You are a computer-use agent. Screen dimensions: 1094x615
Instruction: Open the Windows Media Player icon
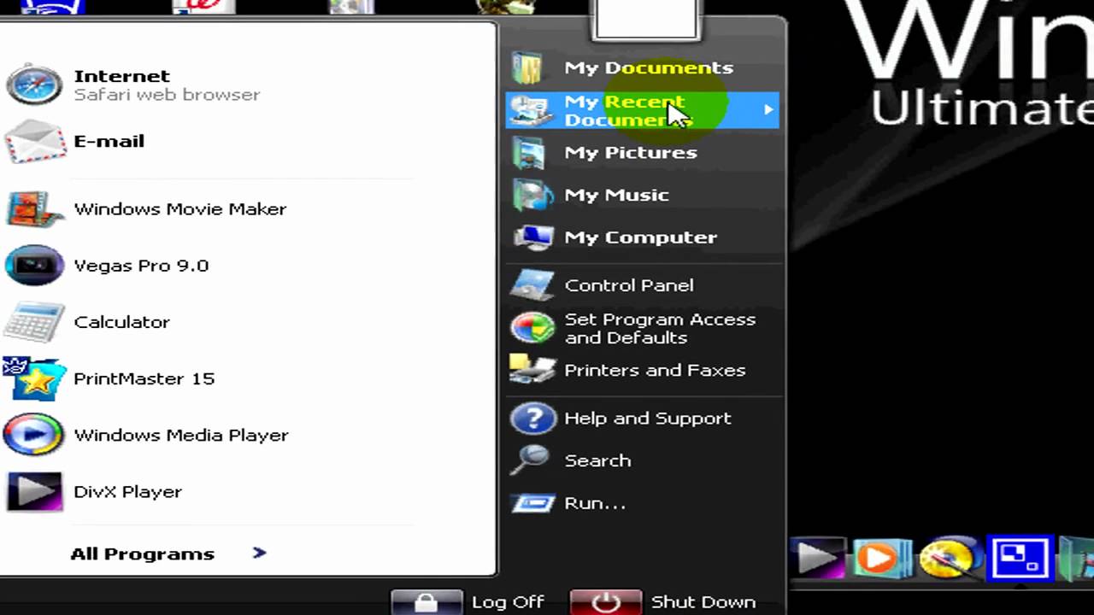pyautogui.click(x=34, y=435)
